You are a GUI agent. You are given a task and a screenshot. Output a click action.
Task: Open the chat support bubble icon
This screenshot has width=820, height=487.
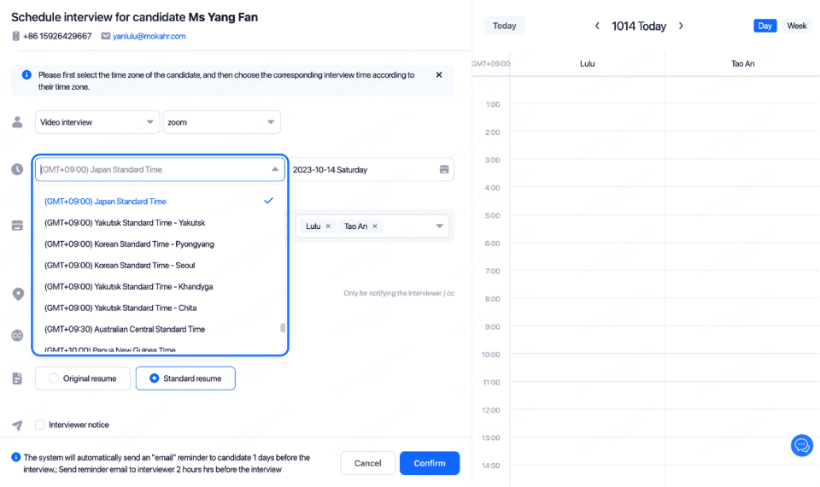[802, 446]
